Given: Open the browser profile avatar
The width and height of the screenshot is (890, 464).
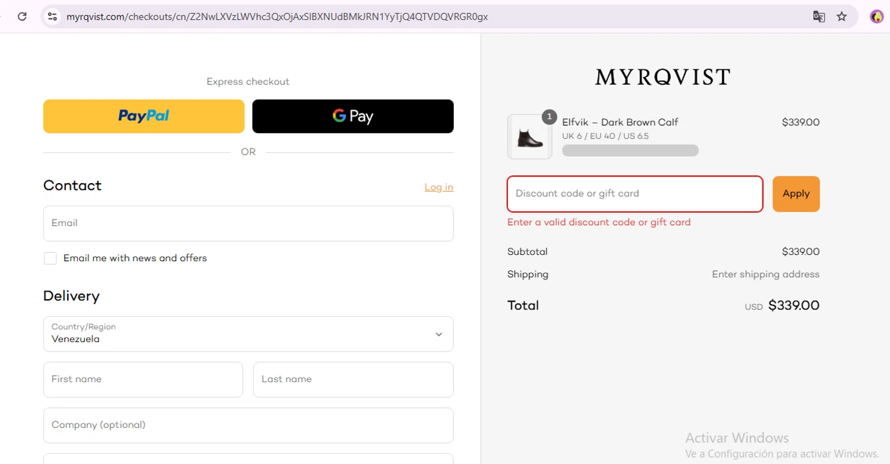Looking at the screenshot, I should pyautogui.click(x=876, y=17).
